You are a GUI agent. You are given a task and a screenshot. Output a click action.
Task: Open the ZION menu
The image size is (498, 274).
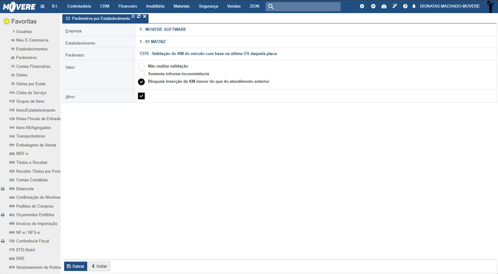click(x=254, y=6)
